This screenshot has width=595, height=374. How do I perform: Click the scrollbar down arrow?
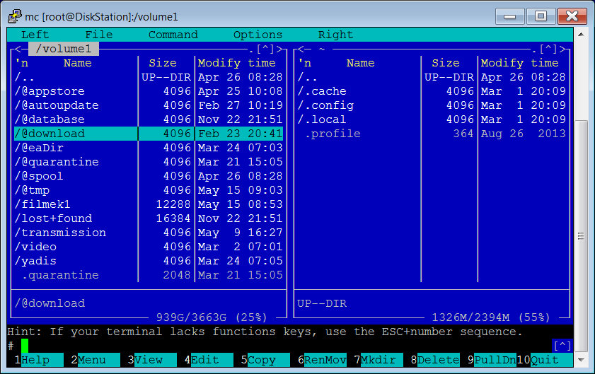581,360
